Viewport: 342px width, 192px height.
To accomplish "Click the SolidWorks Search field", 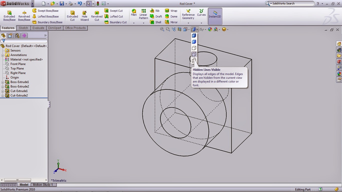I will click(x=290, y=3).
